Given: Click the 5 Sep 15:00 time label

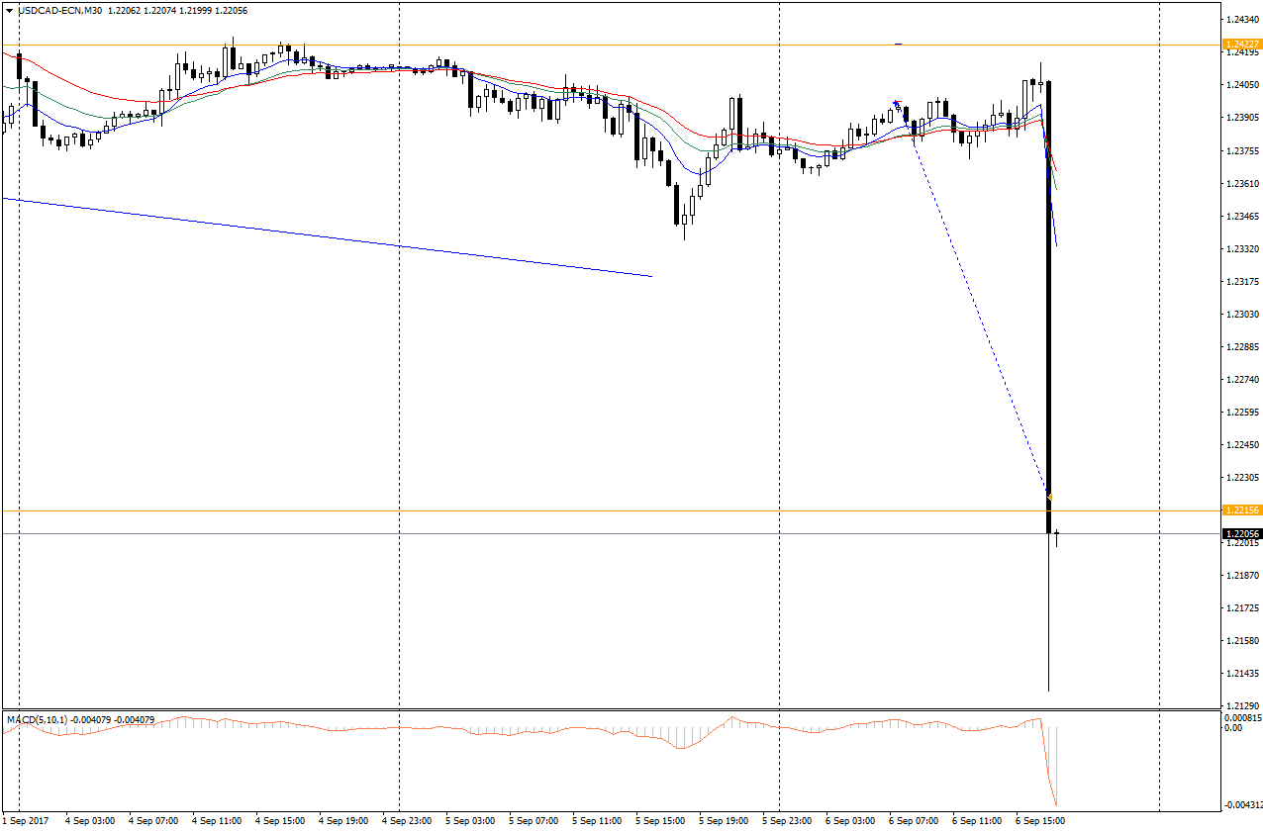Looking at the screenshot, I should point(660,820).
